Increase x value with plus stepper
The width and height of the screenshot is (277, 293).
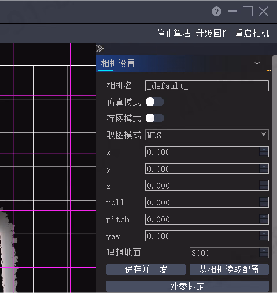pyautogui.click(x=264, y=149)
